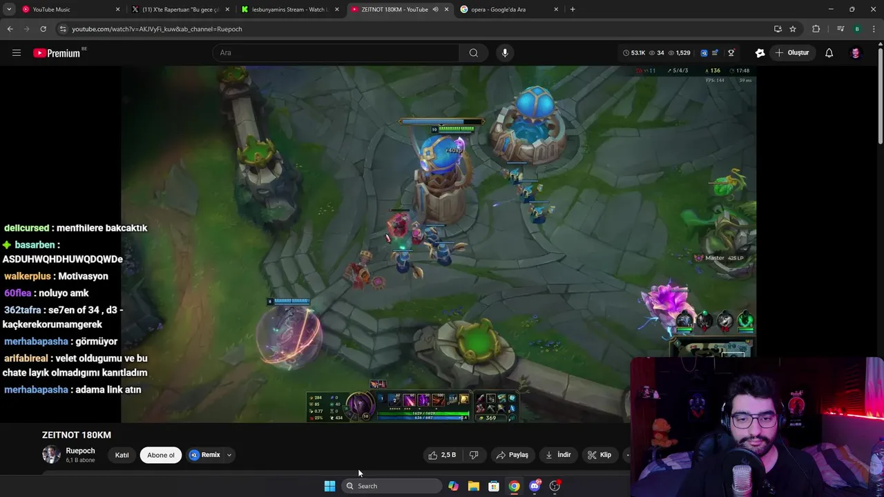Subscribe with the Abone ol button
The image size is (884, 497).
coord(161,455)
